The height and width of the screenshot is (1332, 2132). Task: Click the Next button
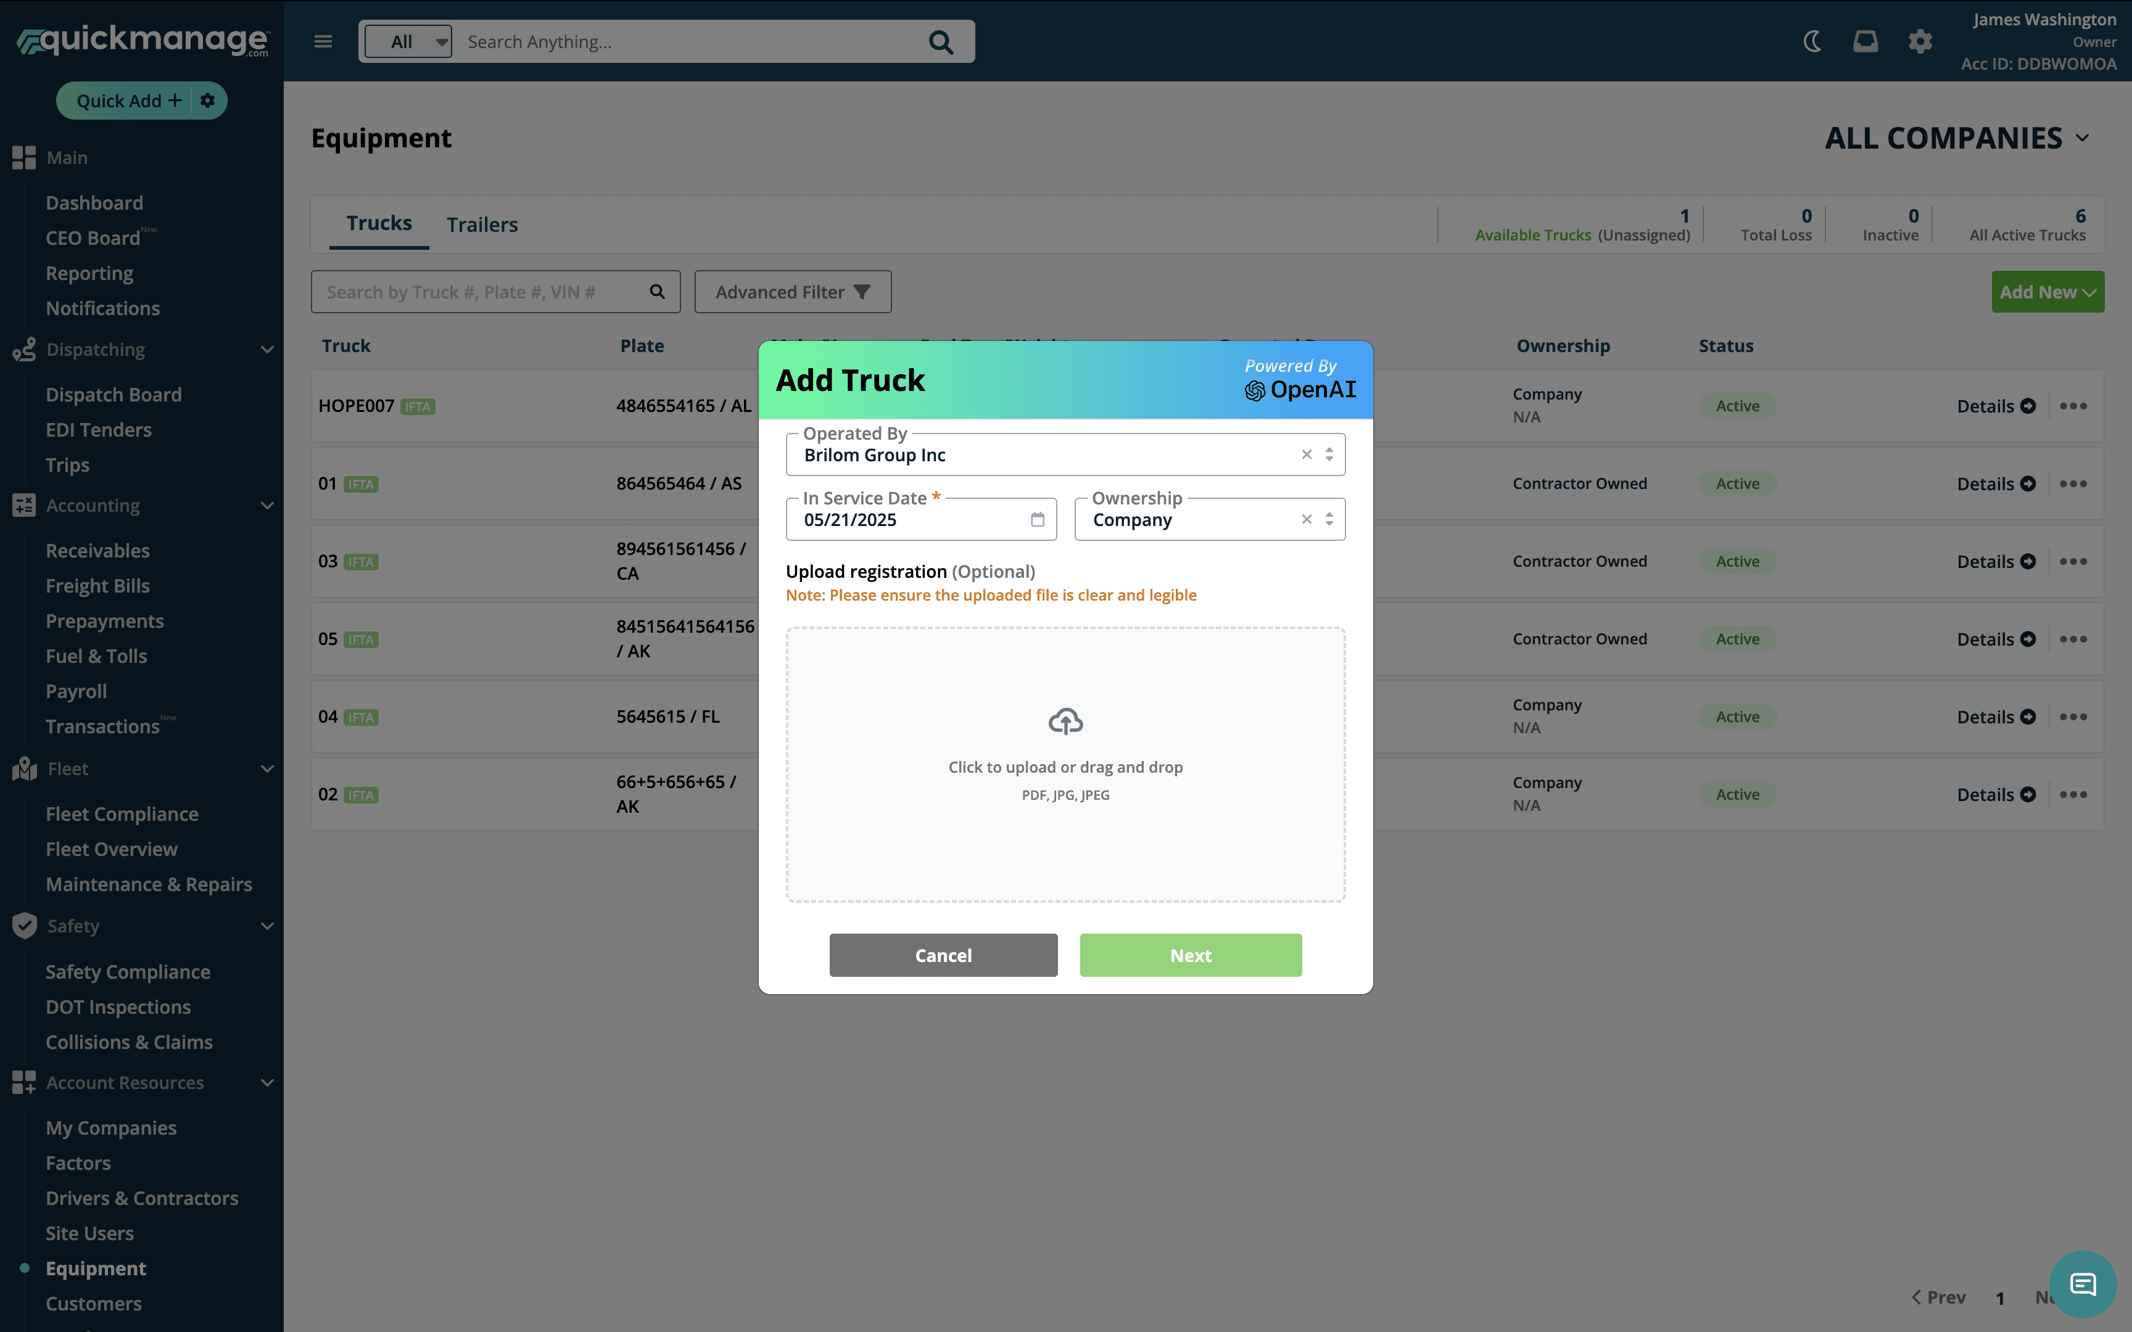1190,955
